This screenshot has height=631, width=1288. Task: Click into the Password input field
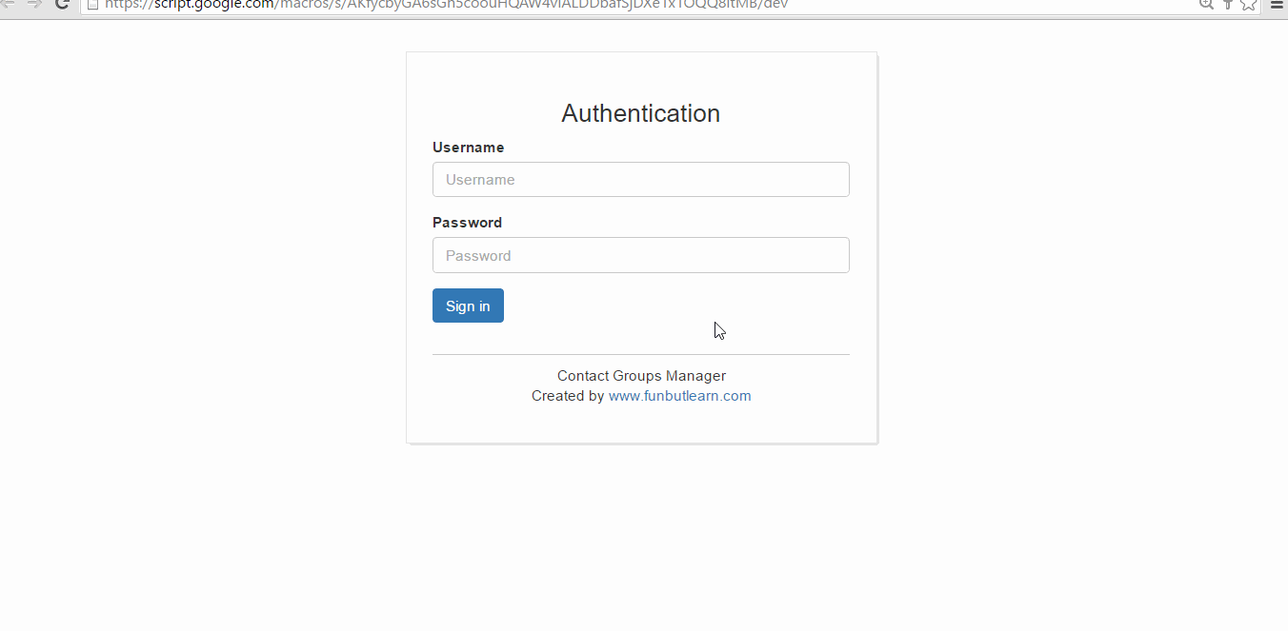[x=640, y=255]
